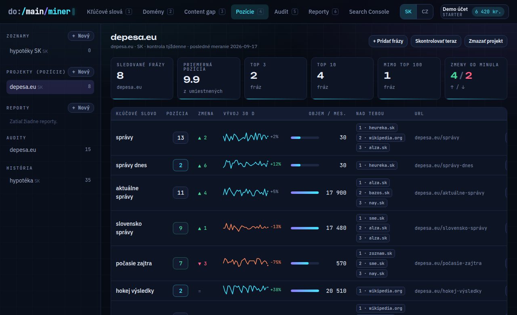Click position badge 13 for správy
517x315 pixels.
click(x=181, y=138)
